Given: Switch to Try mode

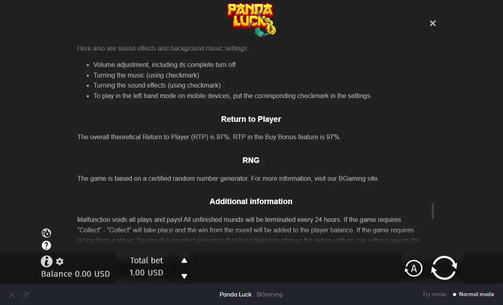Looking at the screenshot, I should [434, 294].
